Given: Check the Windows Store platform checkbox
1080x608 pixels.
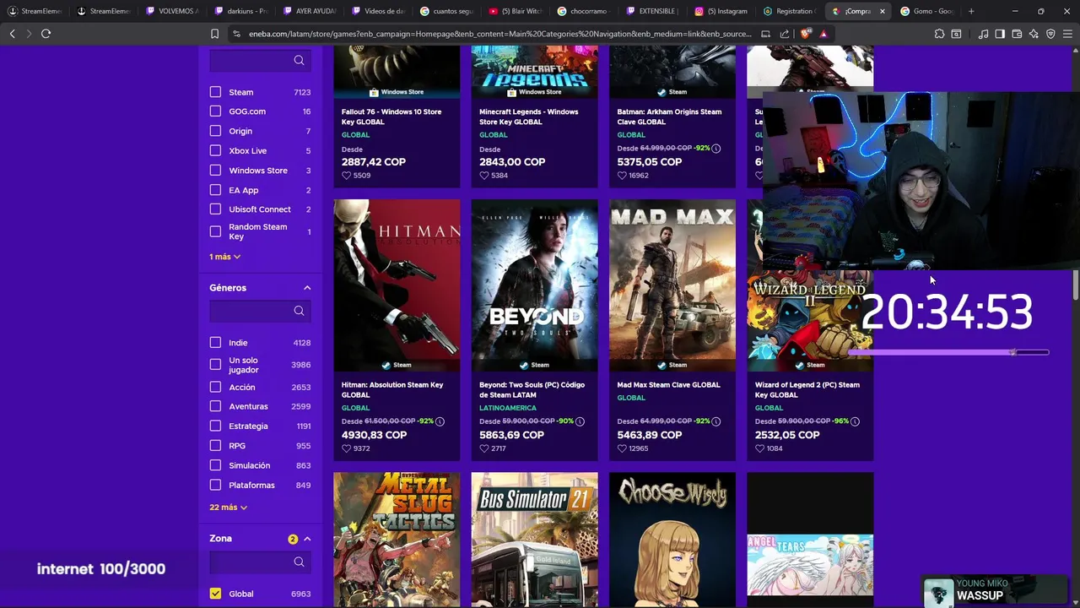Looking at the screenshot, I should click(215, 171).
